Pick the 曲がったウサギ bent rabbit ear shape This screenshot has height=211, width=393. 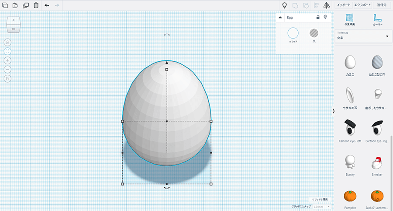[x=377, y=94]
